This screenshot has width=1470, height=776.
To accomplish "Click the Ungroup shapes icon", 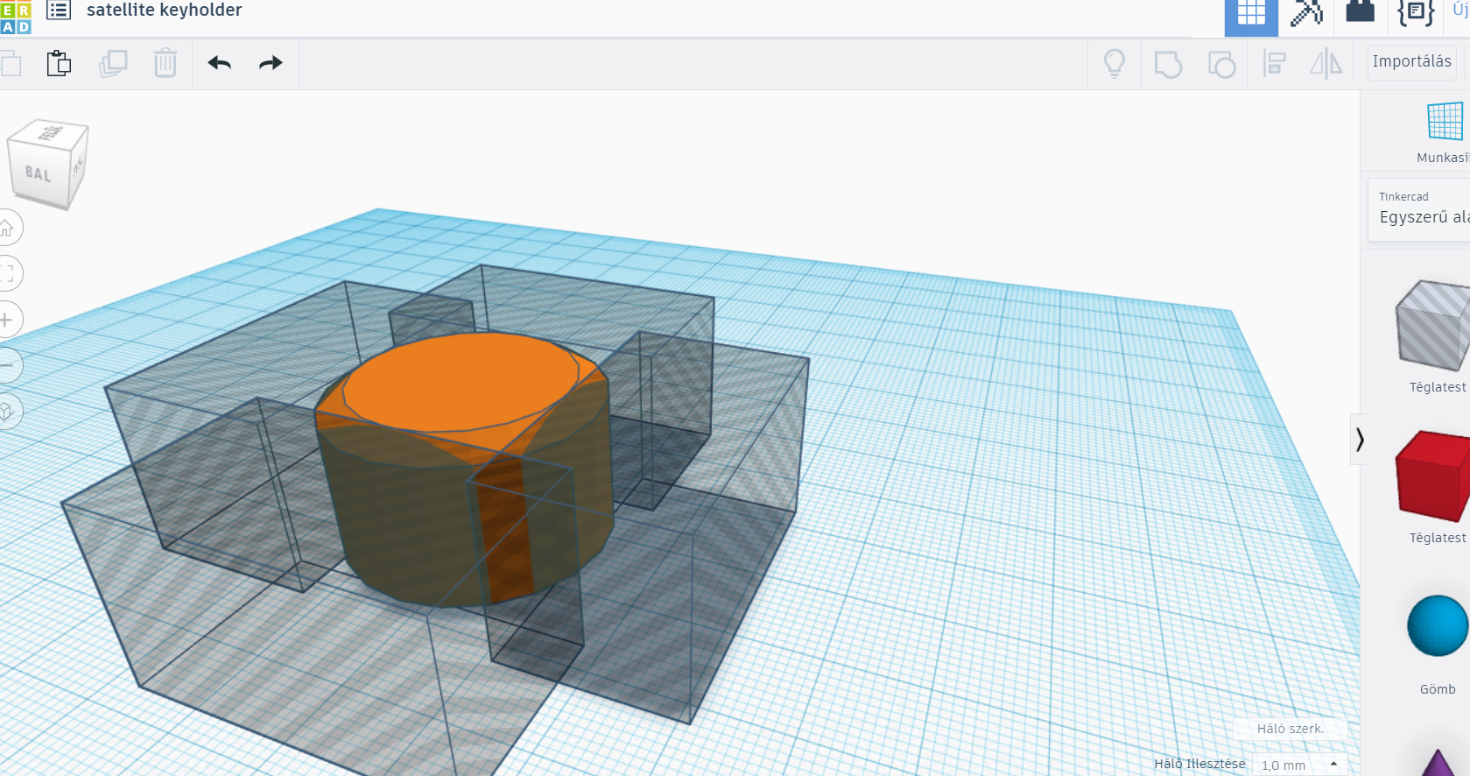I will 1221,65.
